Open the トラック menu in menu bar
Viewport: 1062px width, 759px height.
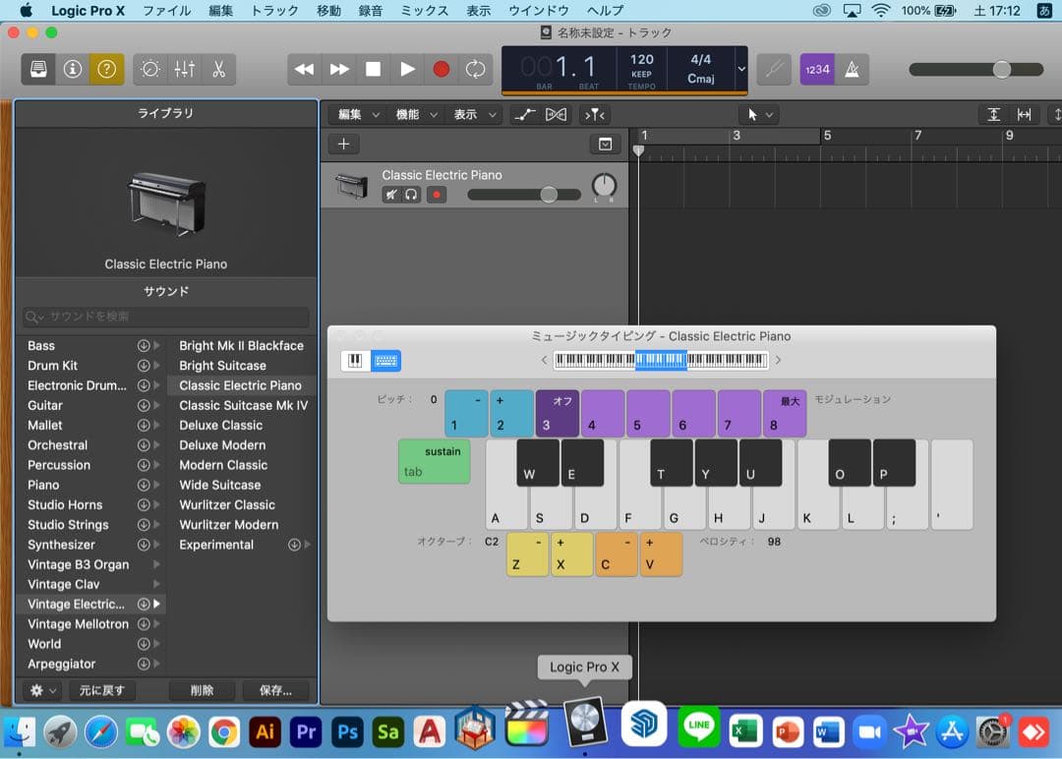[274, 11]
